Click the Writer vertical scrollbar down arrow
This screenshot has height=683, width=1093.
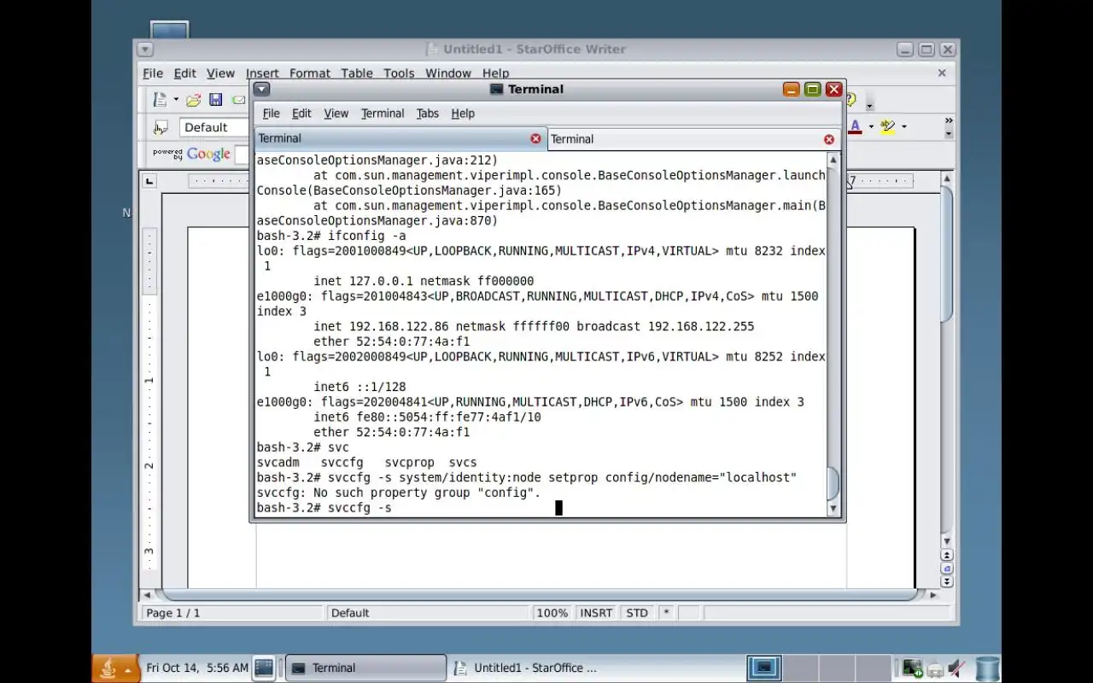[x=946, y=541]
